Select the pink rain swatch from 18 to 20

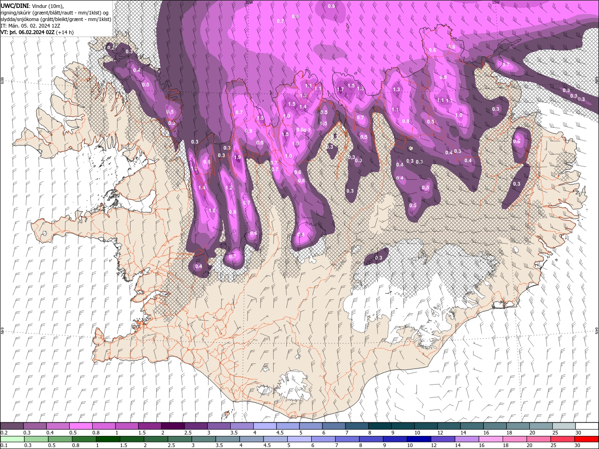pos(515,439)
